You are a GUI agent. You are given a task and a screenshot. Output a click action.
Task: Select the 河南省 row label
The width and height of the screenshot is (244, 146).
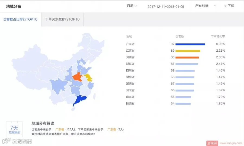point(130,57)
